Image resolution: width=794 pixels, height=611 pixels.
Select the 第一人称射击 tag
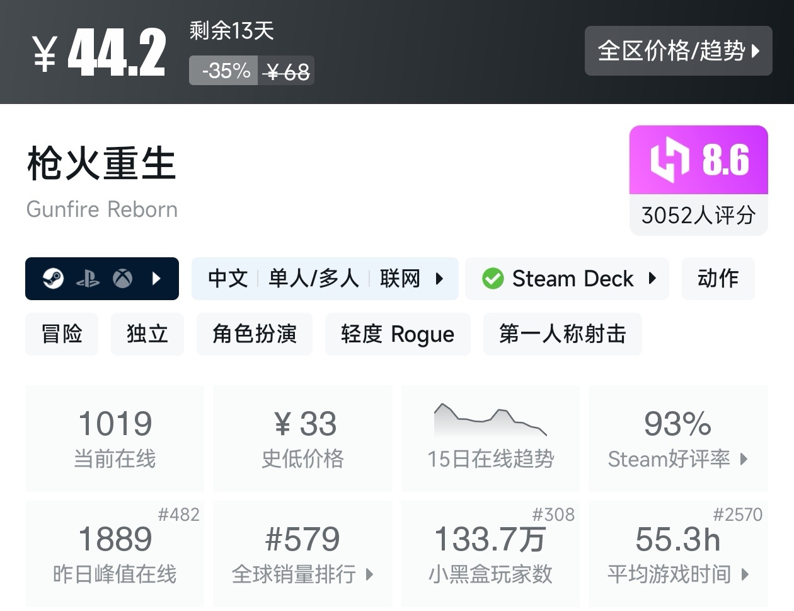[563, 334]
